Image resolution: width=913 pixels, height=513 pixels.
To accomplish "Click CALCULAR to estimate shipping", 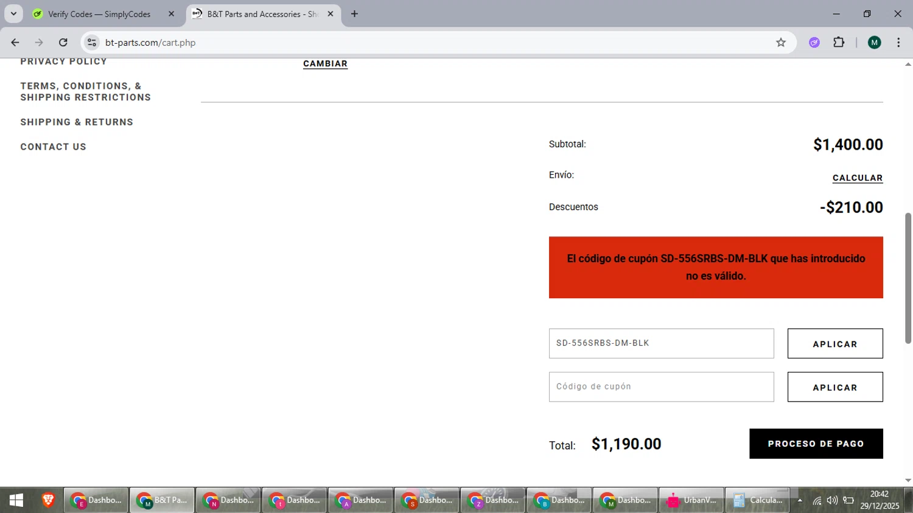I will pos(858,178).
